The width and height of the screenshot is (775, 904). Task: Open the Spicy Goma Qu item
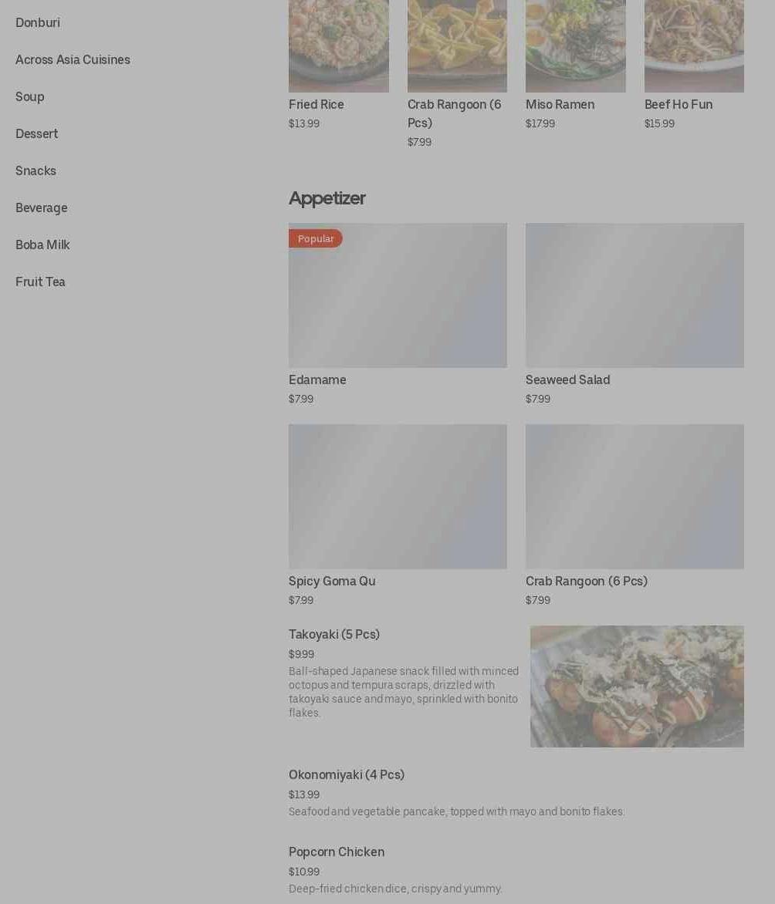pyautogui.click(x=398, y=515)
